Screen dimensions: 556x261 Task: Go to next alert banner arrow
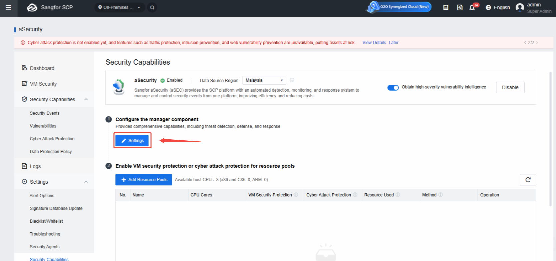(537, 43)
